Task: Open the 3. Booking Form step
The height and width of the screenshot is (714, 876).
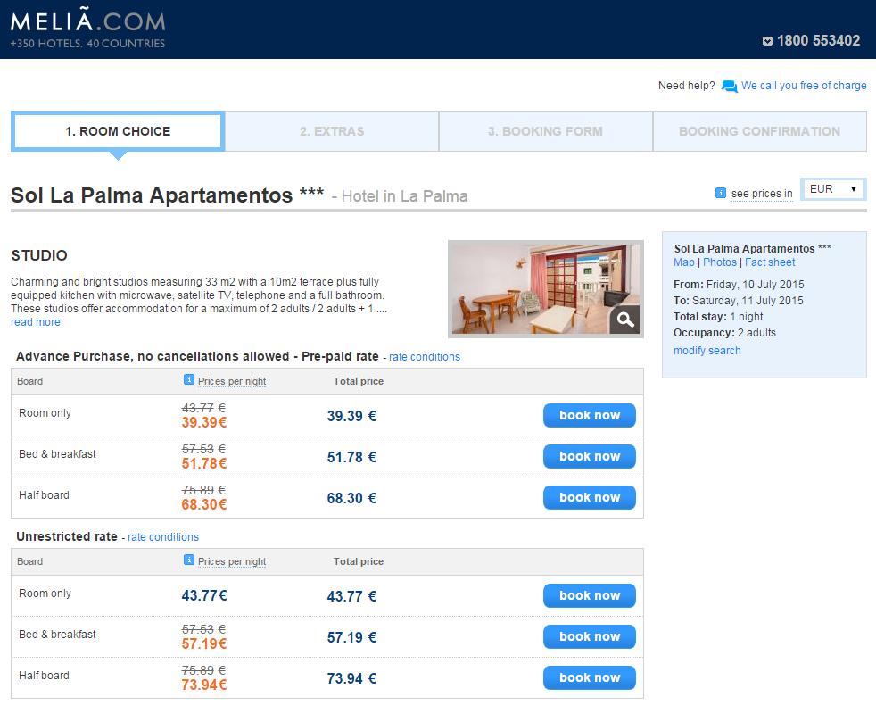Action: click(x=545, y=131)
